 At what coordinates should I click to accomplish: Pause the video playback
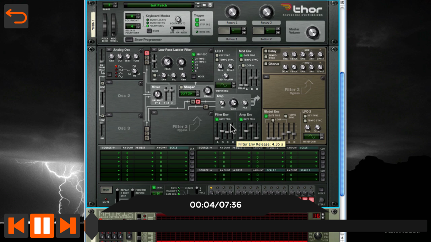click(42, 225)
